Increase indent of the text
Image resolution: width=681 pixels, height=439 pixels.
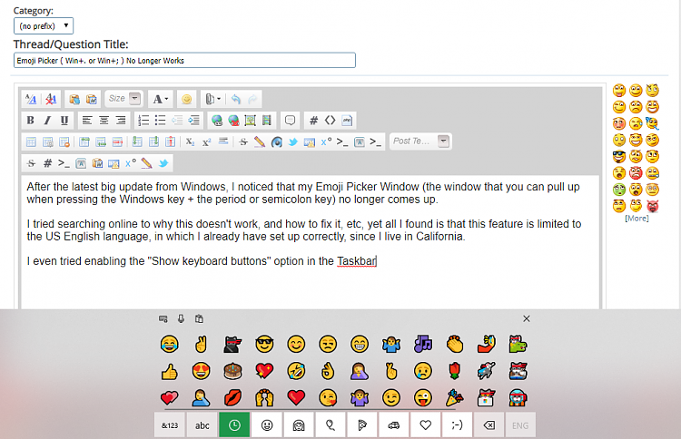click(193, 120)
